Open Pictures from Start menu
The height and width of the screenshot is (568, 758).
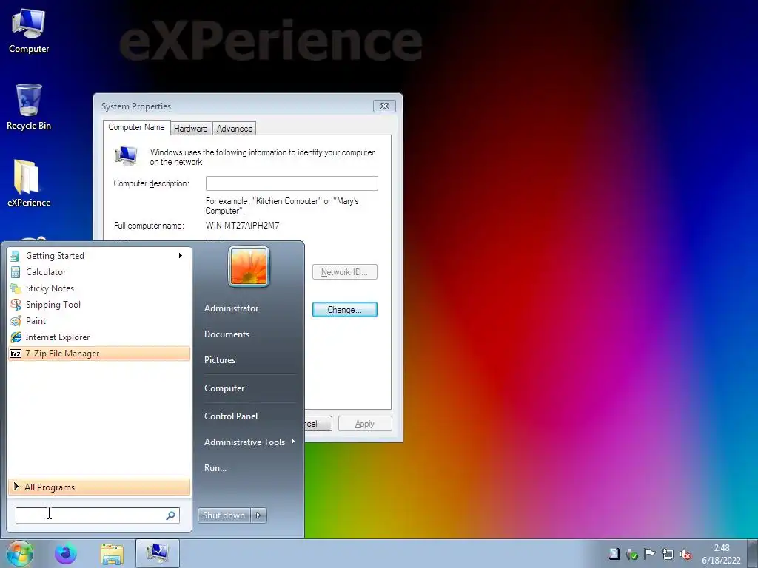coord(220,360)
